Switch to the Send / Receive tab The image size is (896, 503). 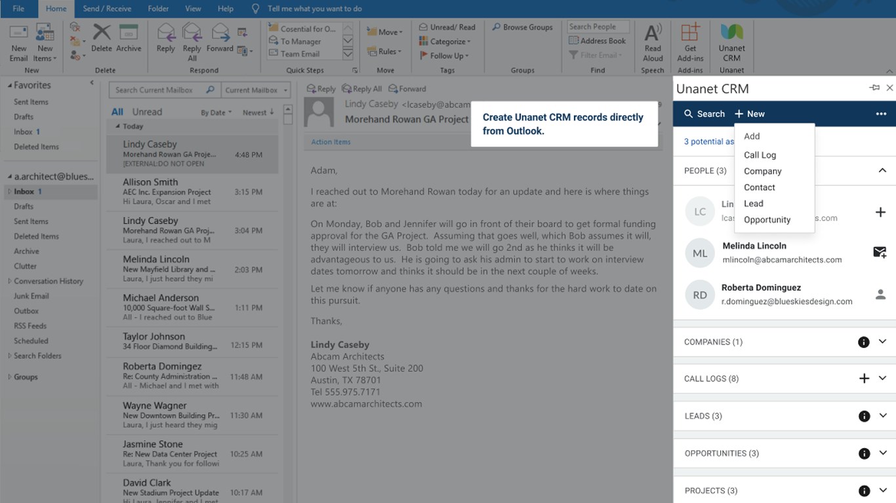[107, 9]
